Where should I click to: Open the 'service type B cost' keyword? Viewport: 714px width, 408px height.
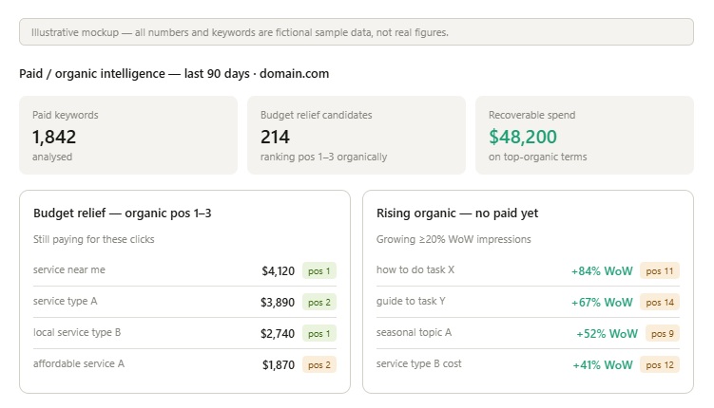pos(419,364)
